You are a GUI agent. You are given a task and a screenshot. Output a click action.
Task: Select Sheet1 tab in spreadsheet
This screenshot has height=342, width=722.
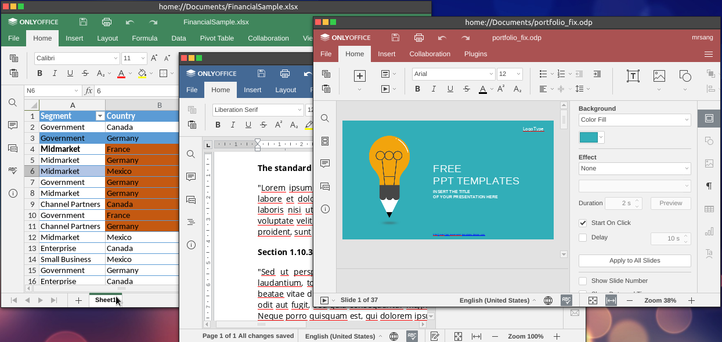point(106,300)
